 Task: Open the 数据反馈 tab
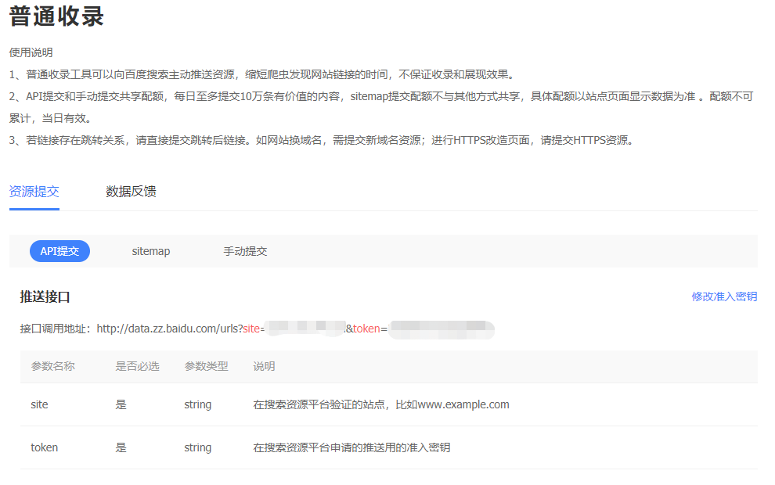[131, 192]
